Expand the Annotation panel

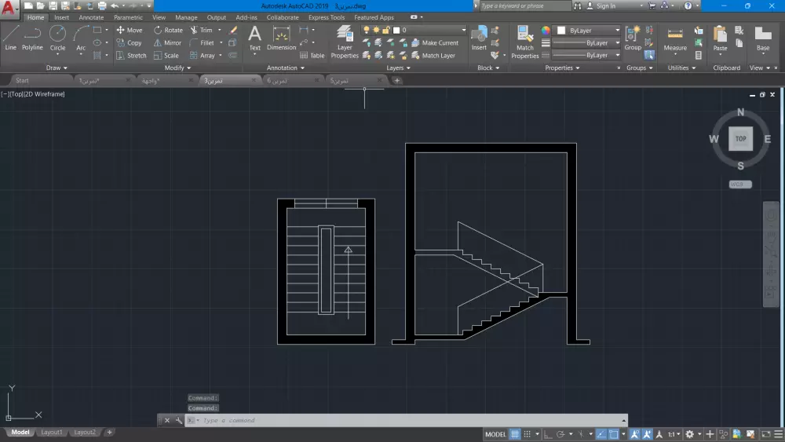(286, 68)
